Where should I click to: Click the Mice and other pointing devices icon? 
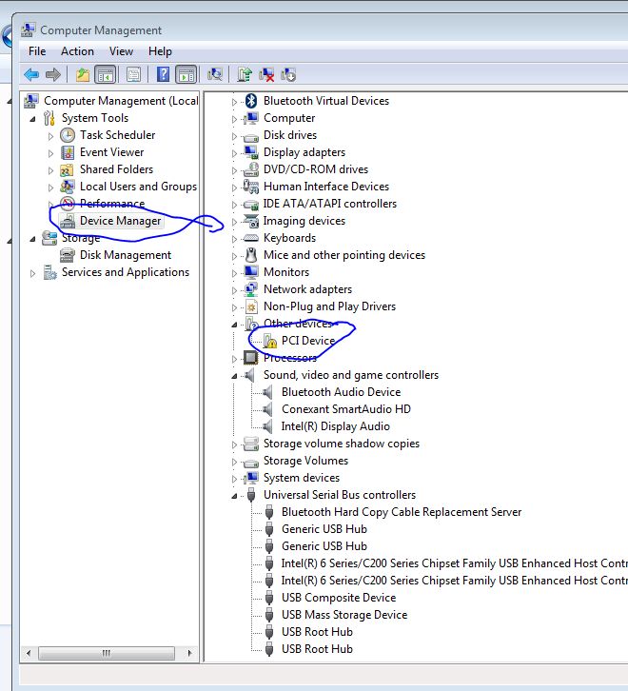click(251, 255)
